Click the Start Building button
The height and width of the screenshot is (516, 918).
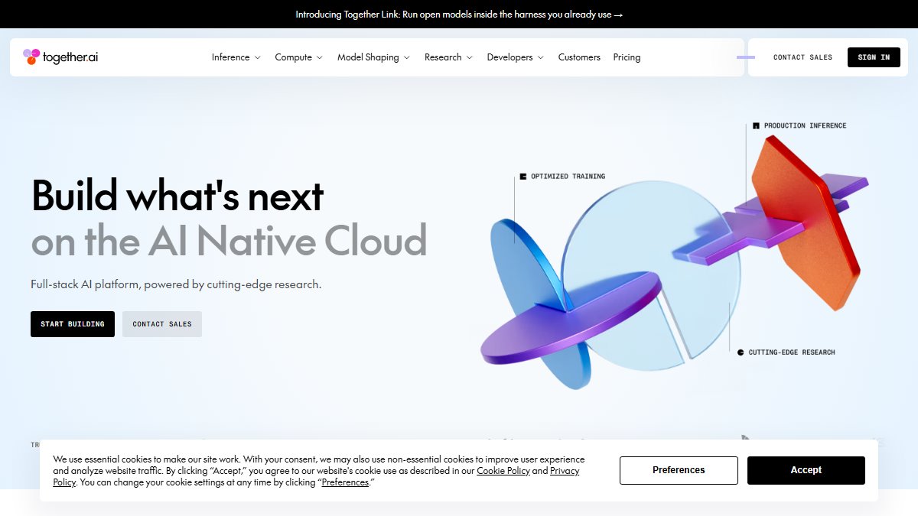coord(73,324)
